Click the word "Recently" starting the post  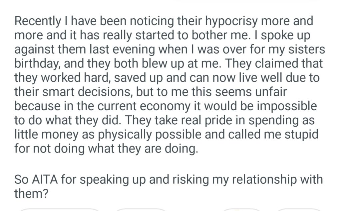(x=38, y=22)
